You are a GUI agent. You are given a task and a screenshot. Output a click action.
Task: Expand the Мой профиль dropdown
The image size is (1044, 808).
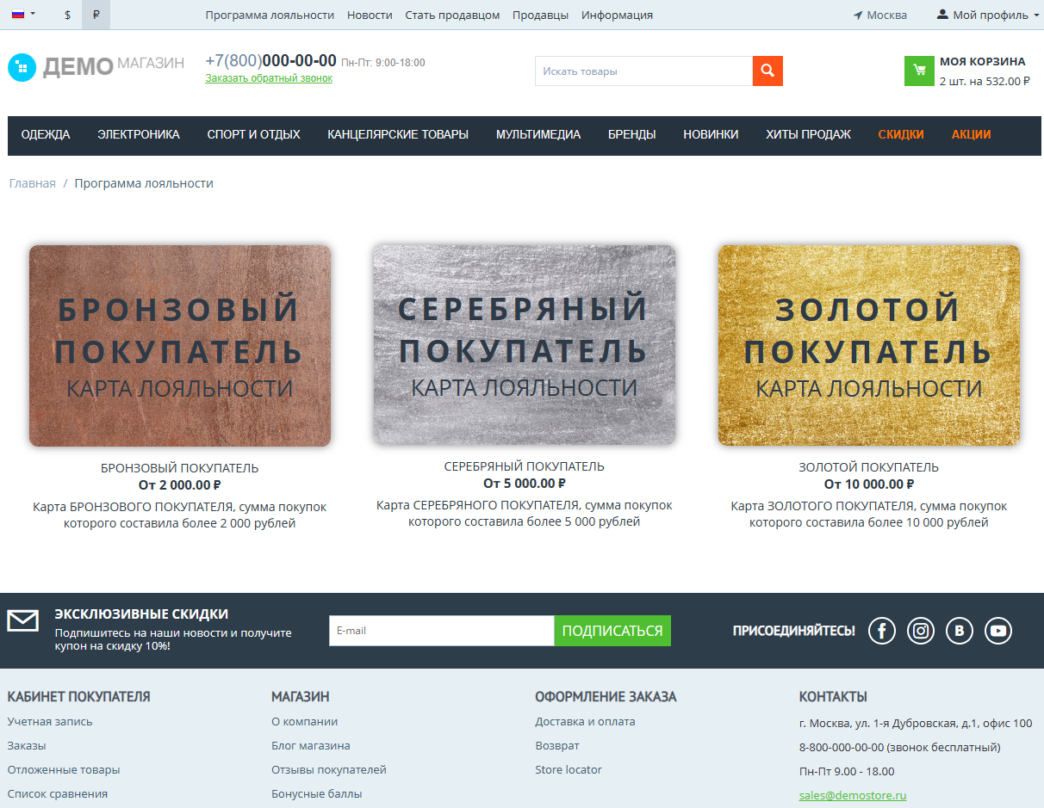click(988, 15)
